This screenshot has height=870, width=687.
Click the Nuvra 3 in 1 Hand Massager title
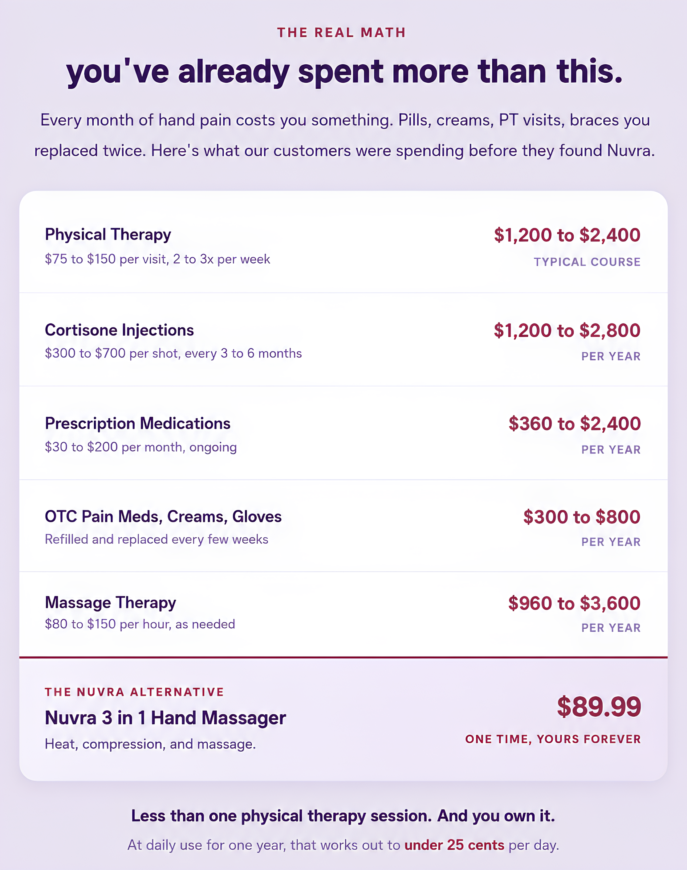165,718
